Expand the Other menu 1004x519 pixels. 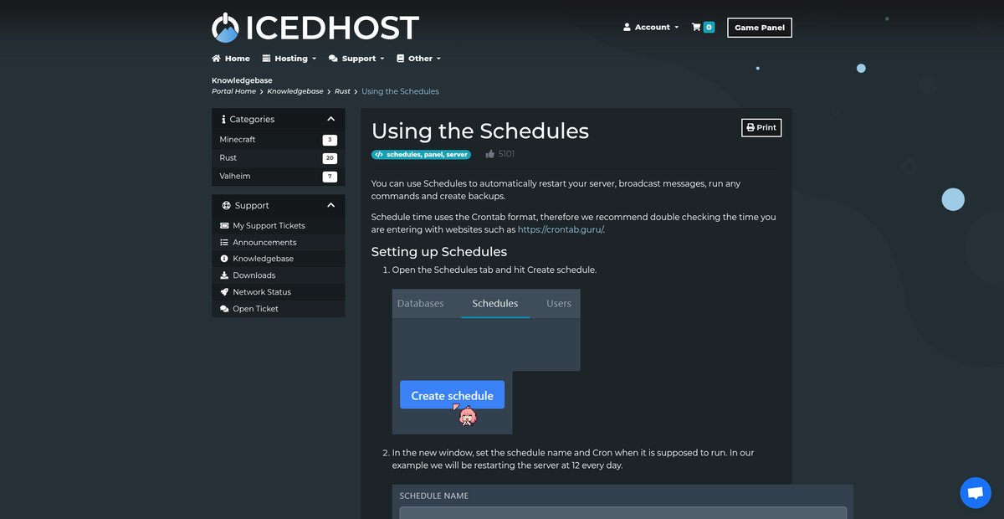pyautogui.click(x=418, y=59)
